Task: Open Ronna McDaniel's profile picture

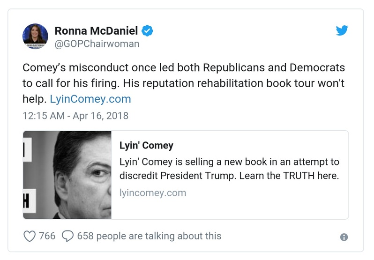Action: (35, 35)
